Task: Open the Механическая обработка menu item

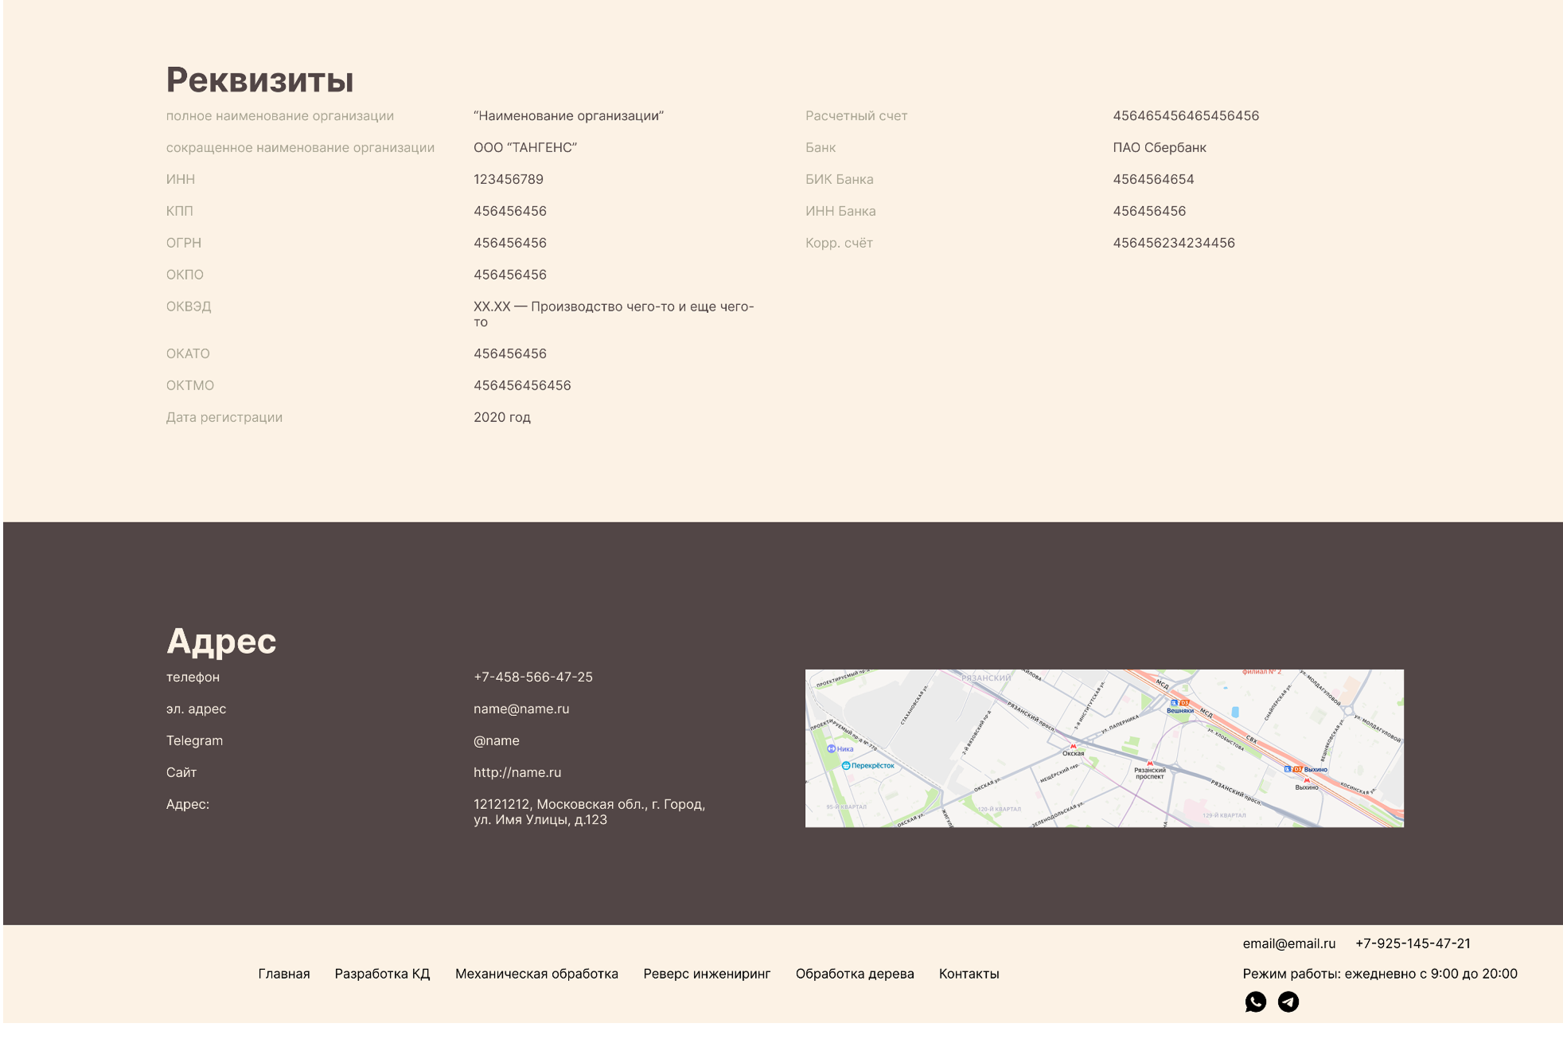Action: coord(536,974)
